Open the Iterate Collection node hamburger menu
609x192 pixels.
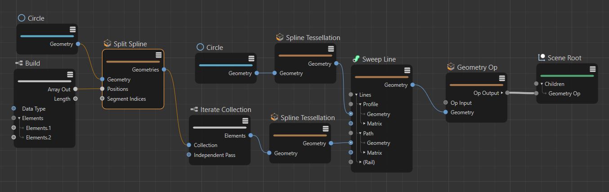point(245,121)
